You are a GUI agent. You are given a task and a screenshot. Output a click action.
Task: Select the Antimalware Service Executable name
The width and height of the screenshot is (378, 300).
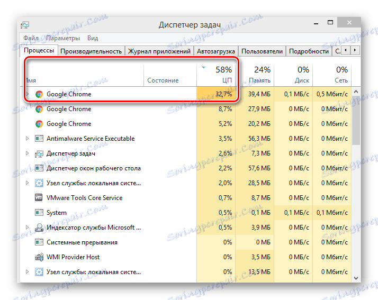tap(91, 139)
